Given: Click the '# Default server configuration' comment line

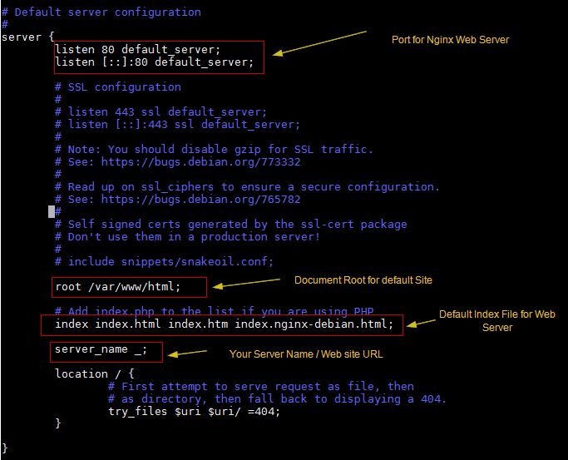Looking at the screenshot, I should pos(101,12).
